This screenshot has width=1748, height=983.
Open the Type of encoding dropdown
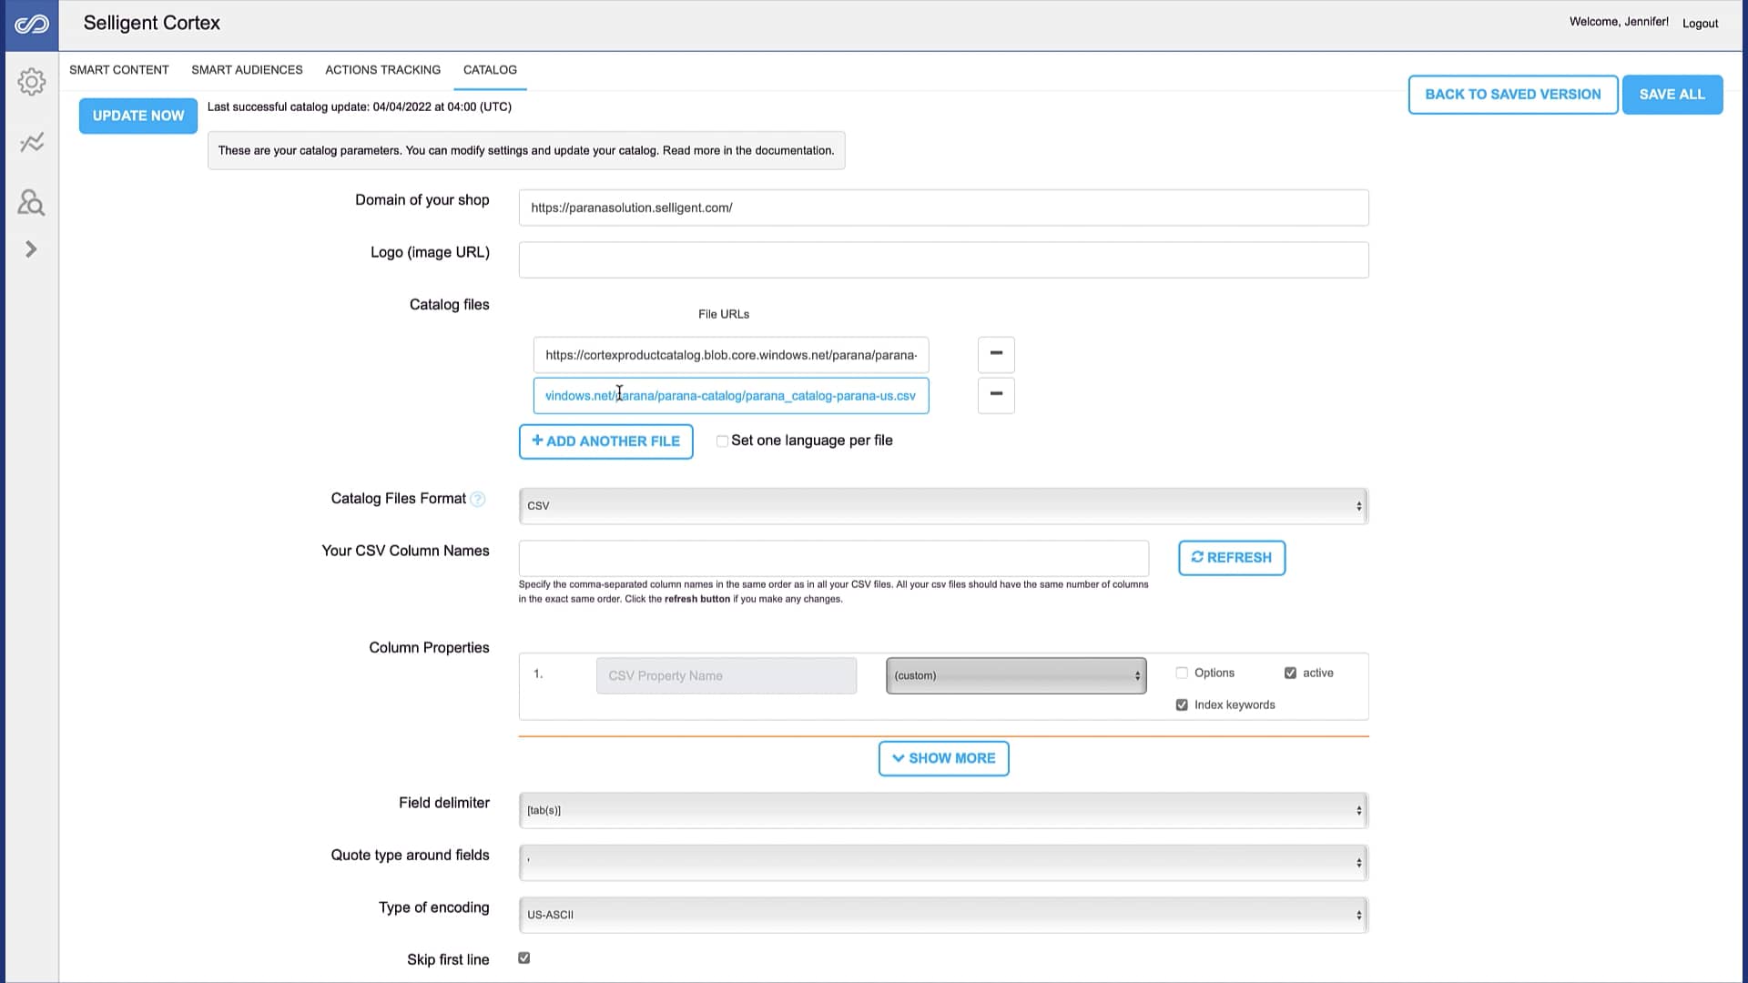click(x=942, y=914)
